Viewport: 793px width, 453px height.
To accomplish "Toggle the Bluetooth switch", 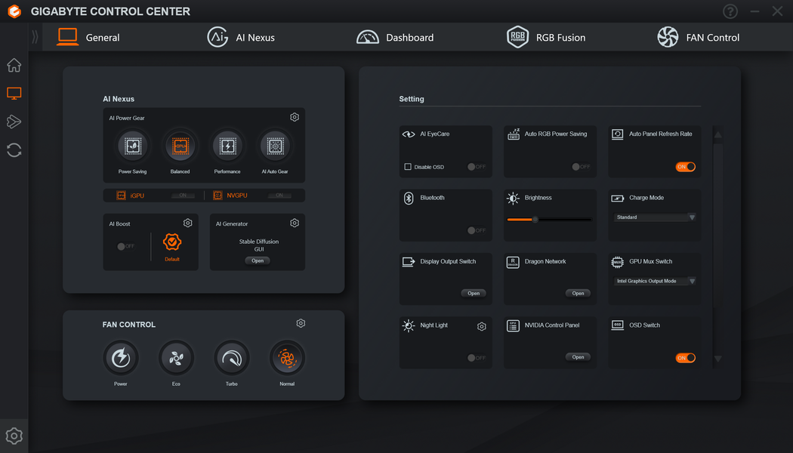I will coord(477,230).
